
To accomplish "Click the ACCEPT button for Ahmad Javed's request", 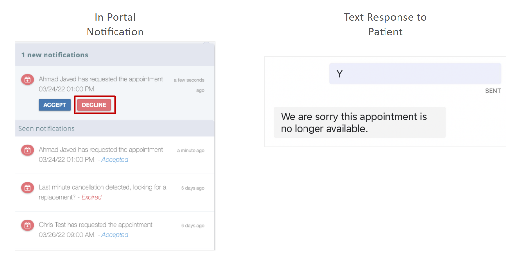I will [x=54, y=105].
